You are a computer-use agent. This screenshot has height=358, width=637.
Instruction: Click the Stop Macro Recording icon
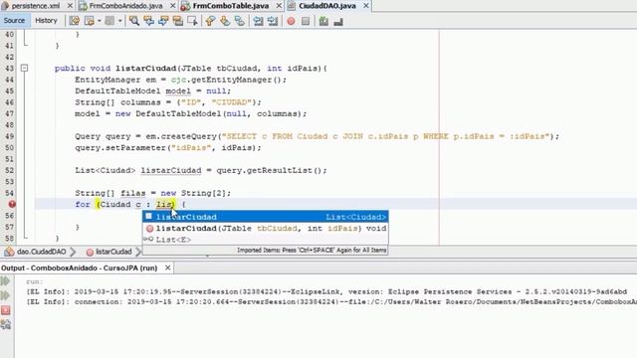[x=306, y=21]
